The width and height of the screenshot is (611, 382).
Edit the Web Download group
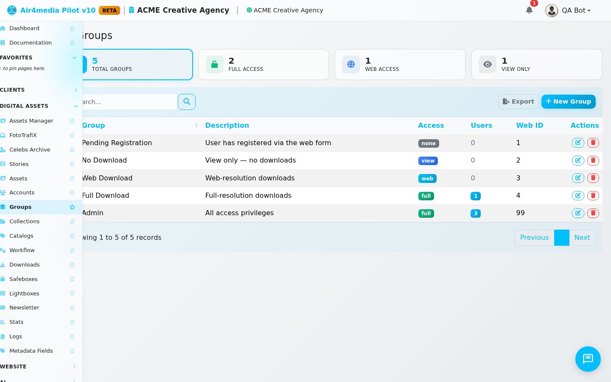click(x=578, y=178)
